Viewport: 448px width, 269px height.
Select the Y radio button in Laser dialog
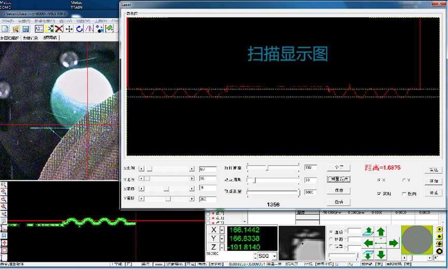click(404, 180)
